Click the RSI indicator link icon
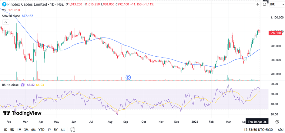Viewport: 285px width, 133px height. pyautogui.click(x=23, y=85)
